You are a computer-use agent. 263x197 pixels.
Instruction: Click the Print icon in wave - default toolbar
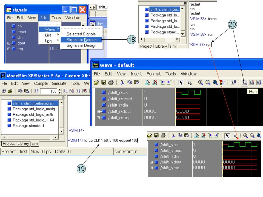click(x=111, y=83)
